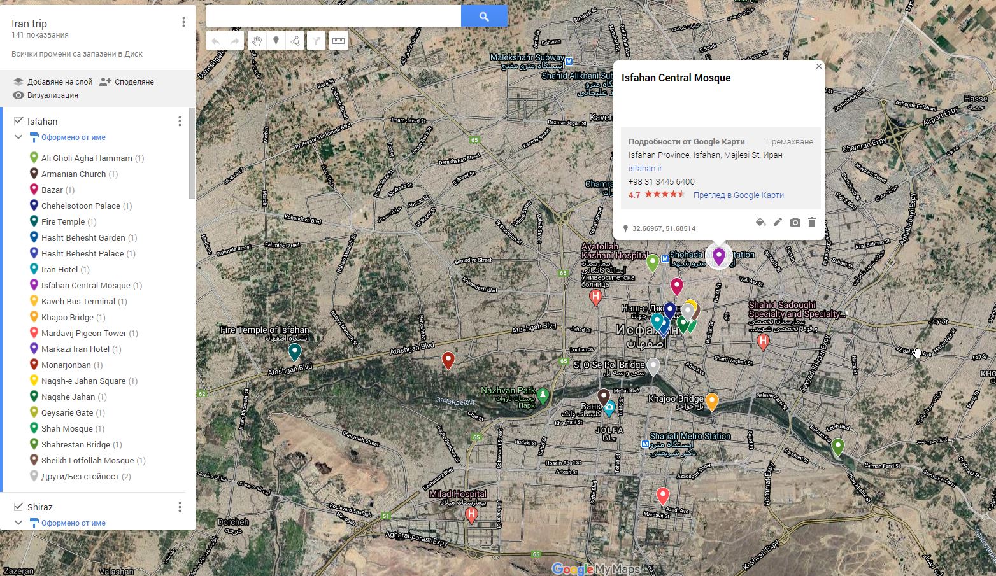
Task: Uncheck the Shiraz layer checkbox
Action: [18, 507]
